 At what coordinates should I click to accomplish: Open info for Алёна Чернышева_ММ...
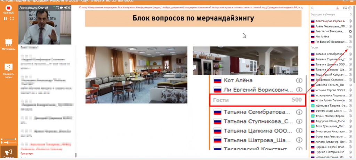pos(350,26)
